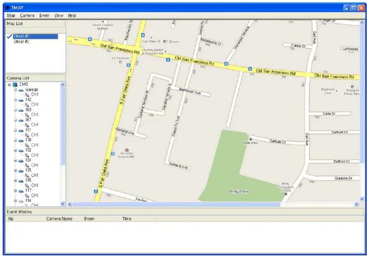Click map vertical scrollbar up arrow
367x256 pixels.
point(362,22)
